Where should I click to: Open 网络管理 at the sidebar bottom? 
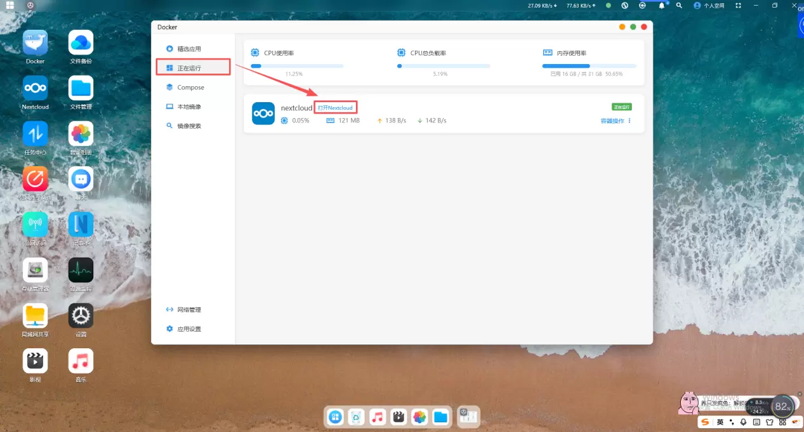click(188, 310)
